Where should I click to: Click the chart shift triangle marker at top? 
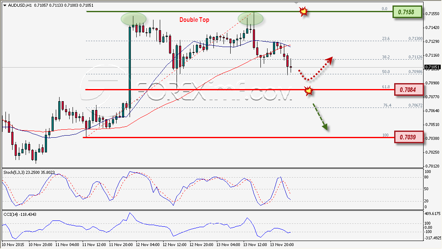click(296, 3)
